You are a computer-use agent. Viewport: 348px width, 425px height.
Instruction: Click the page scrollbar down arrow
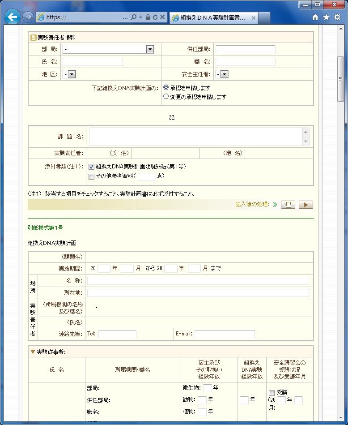[341, 418]
